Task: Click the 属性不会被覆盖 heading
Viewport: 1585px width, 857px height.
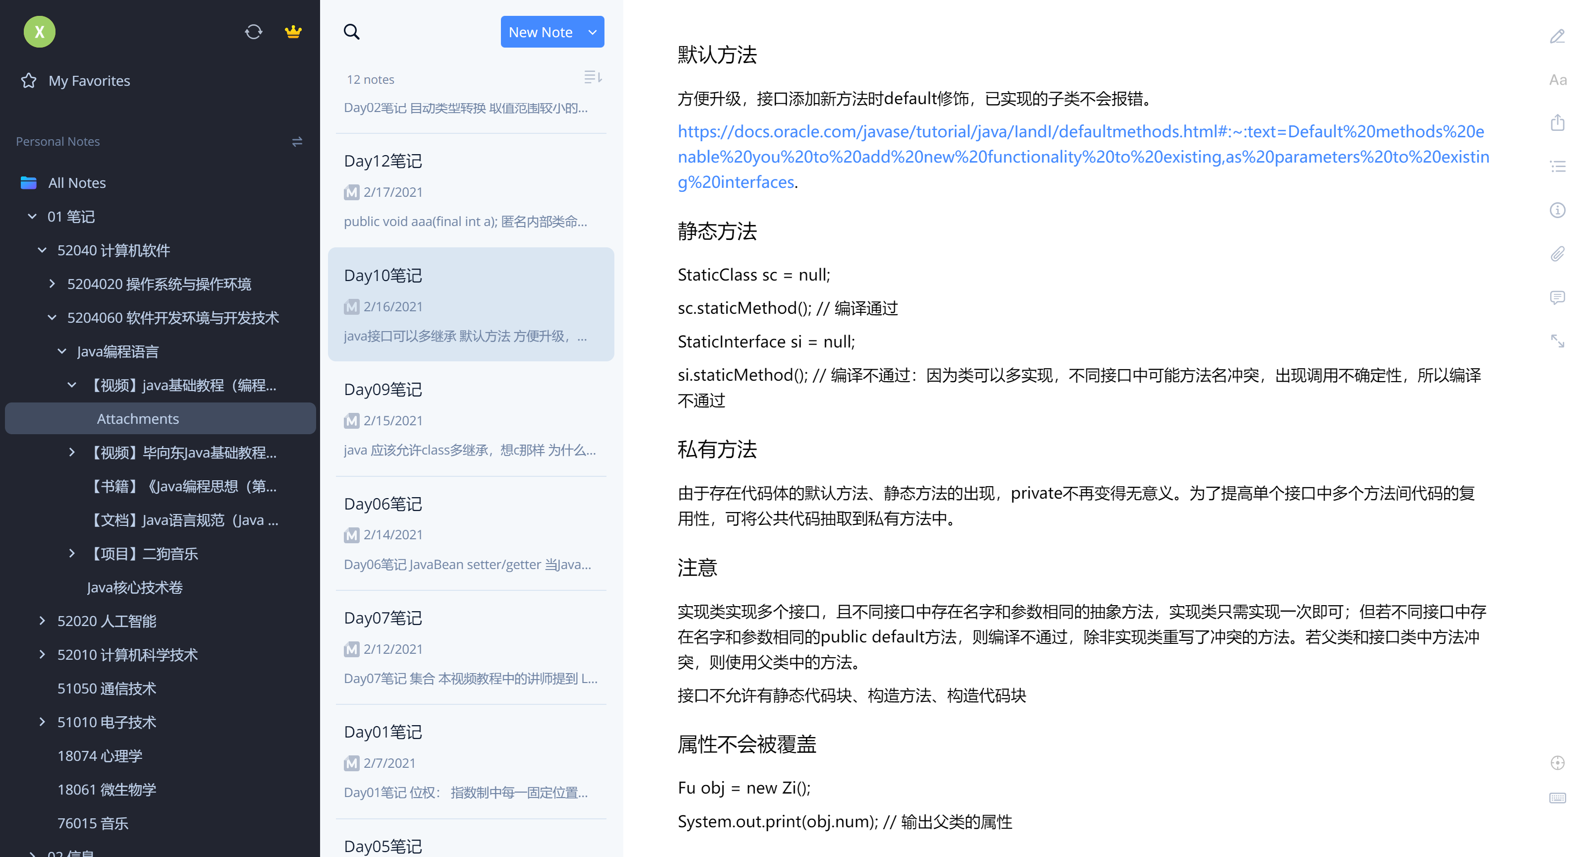Action: point(747,744)
